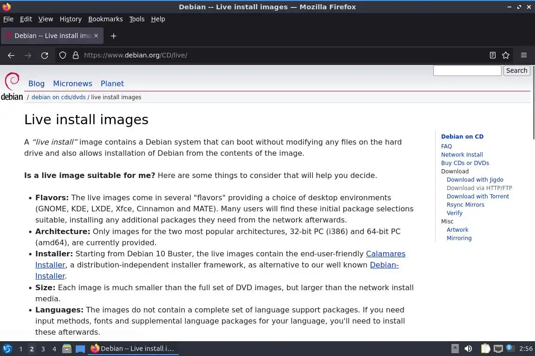Follow the debian on cds/dvds breadcrumb
This screenshot has height=356, width=535.
pyautogui.click(x=59, y=97)
